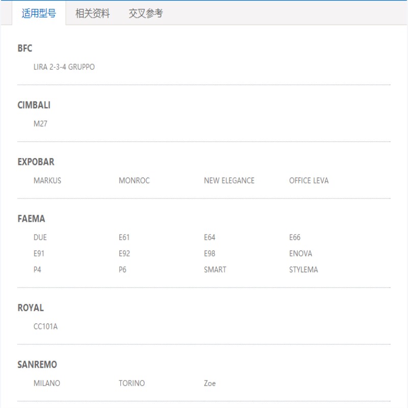Click the FAEMA STYLEMA model

303,270
